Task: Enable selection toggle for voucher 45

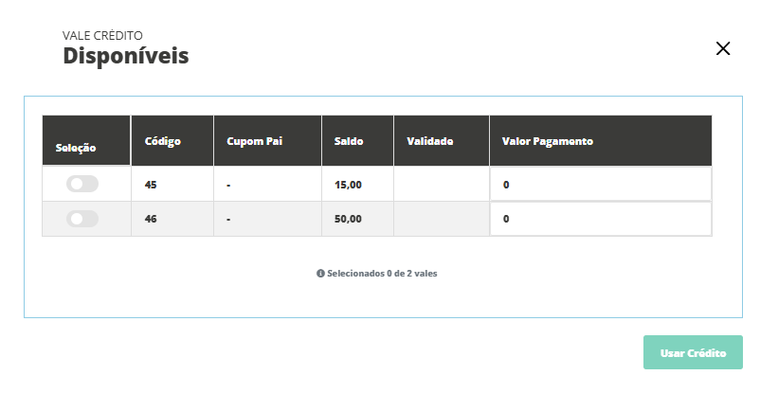Action: 82,185
